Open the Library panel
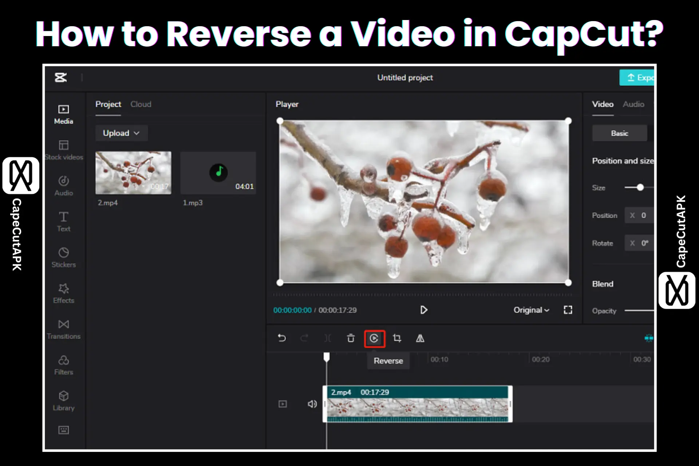 coord(64,401)
